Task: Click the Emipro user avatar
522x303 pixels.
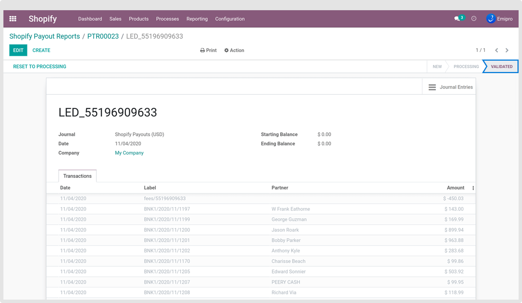Action: point(491,19)
